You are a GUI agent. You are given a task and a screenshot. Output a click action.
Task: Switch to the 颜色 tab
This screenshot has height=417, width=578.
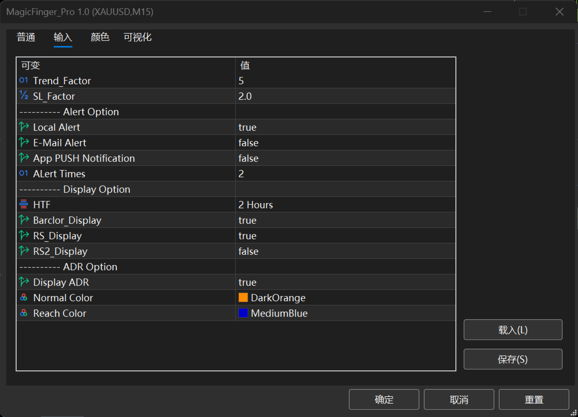tap(100, 37)
